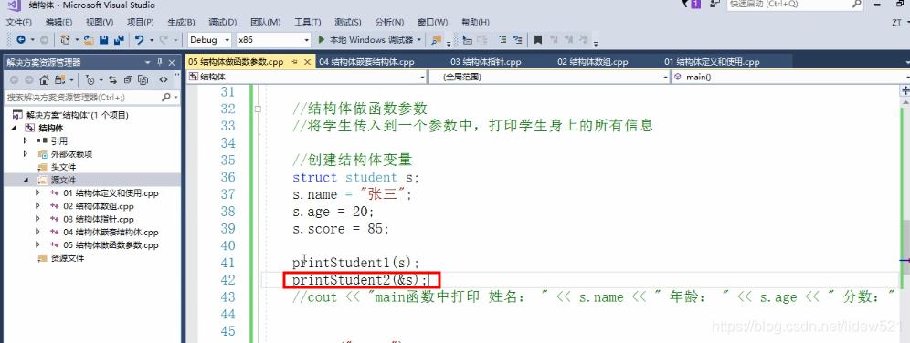Expand the 外部依赖项 node
910x343 pixels.
pos(26,153)
